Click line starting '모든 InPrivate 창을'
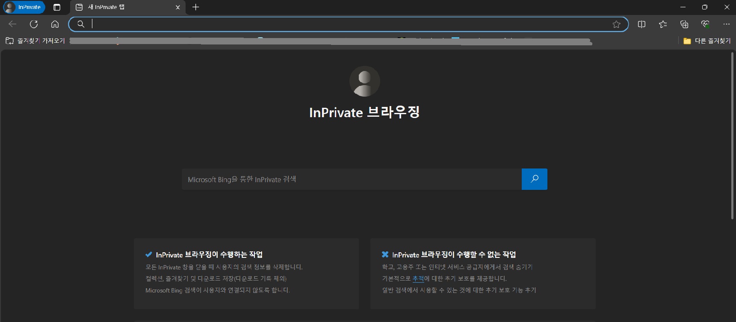The width and height of the screenshot is (736, 322). 224,267
